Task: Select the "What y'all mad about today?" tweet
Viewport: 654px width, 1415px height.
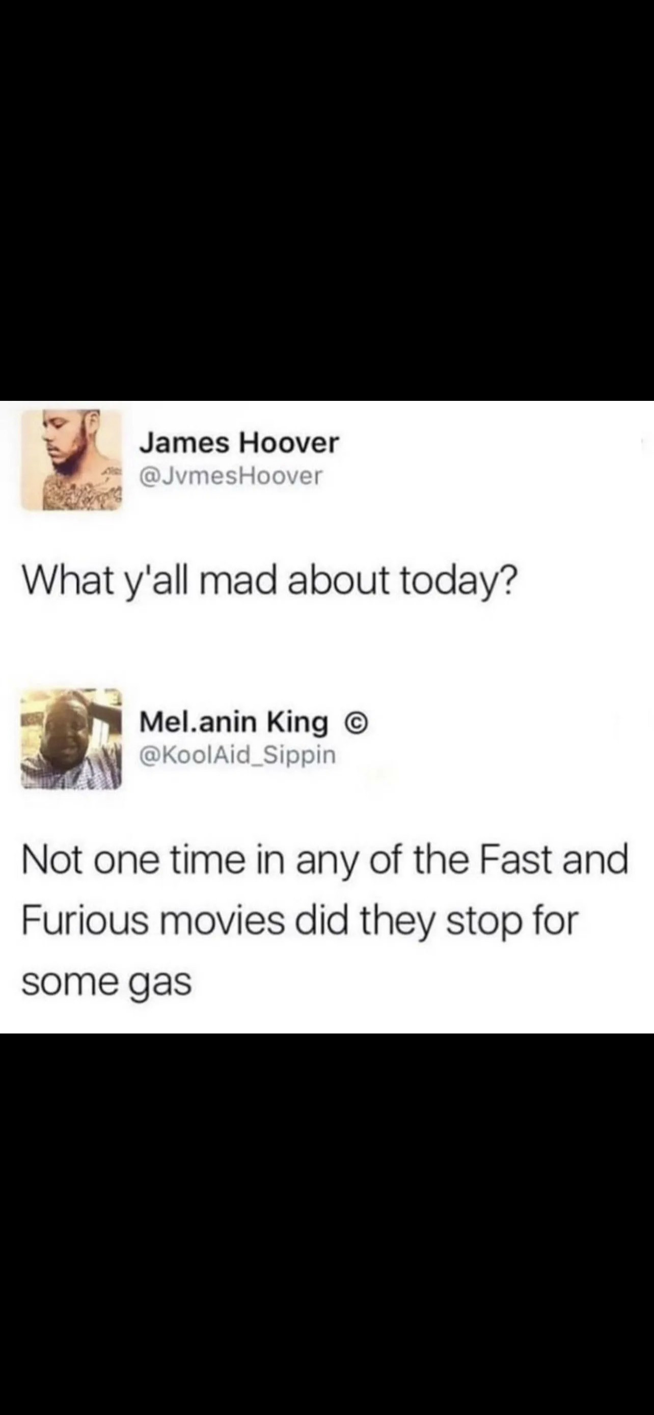Action: point(269,582)
